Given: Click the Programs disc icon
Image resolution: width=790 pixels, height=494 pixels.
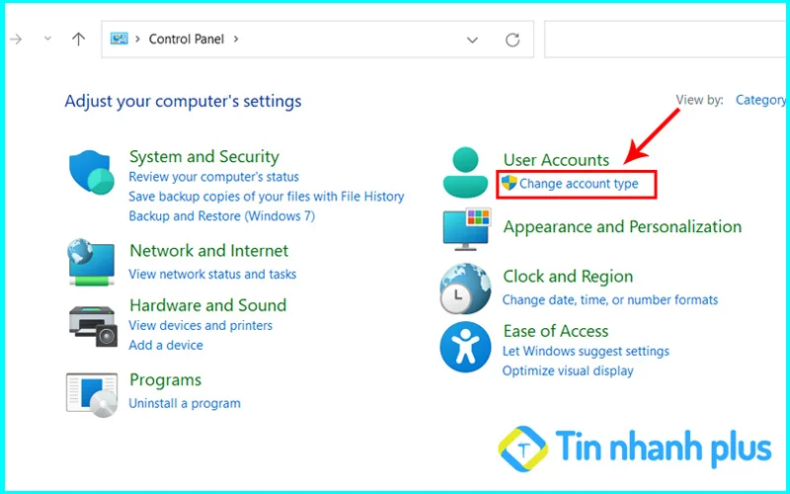Looking at the screenshot, I should [92, 395].
